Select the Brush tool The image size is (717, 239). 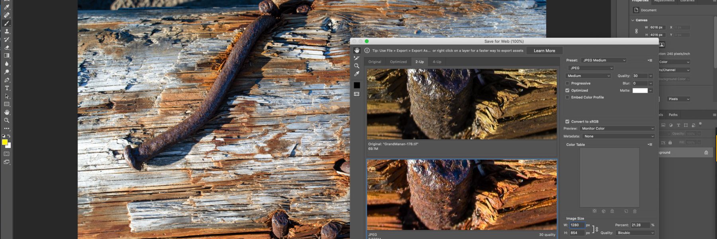click(x=7, y=24)
